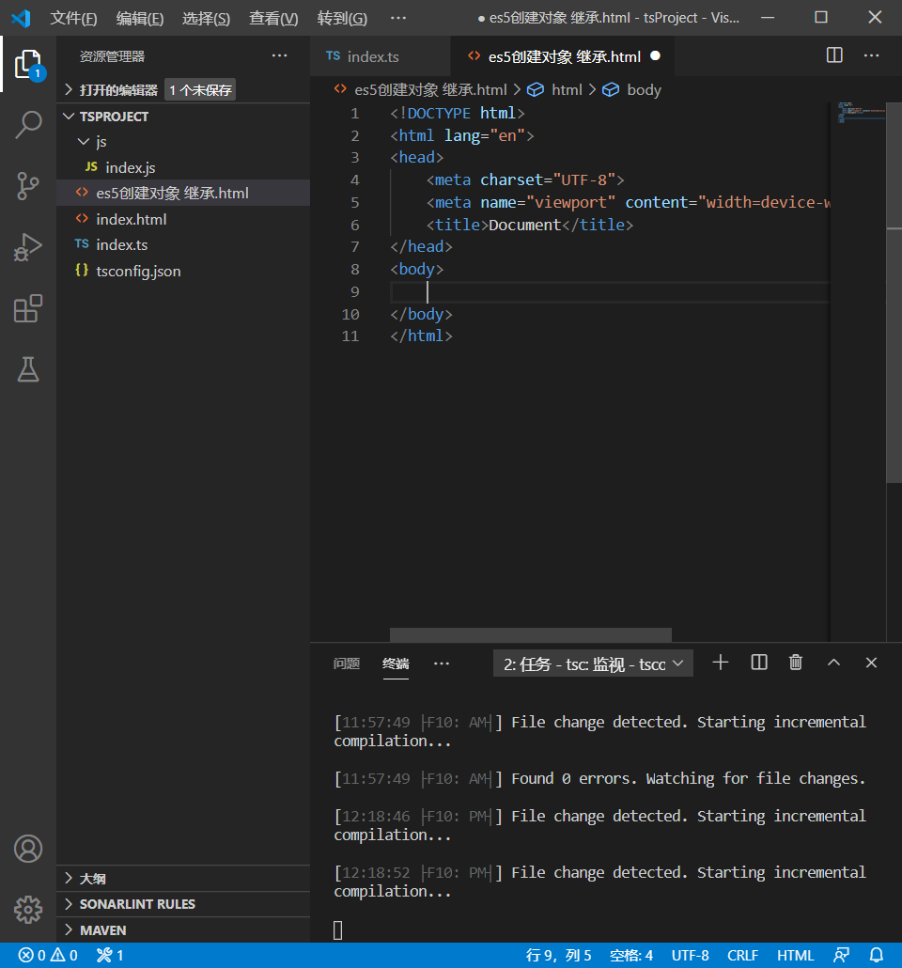The width and height of the screenshot is (902, 968).
Task: Click body breadcrumb in editor path
Action: coord(644,90)
